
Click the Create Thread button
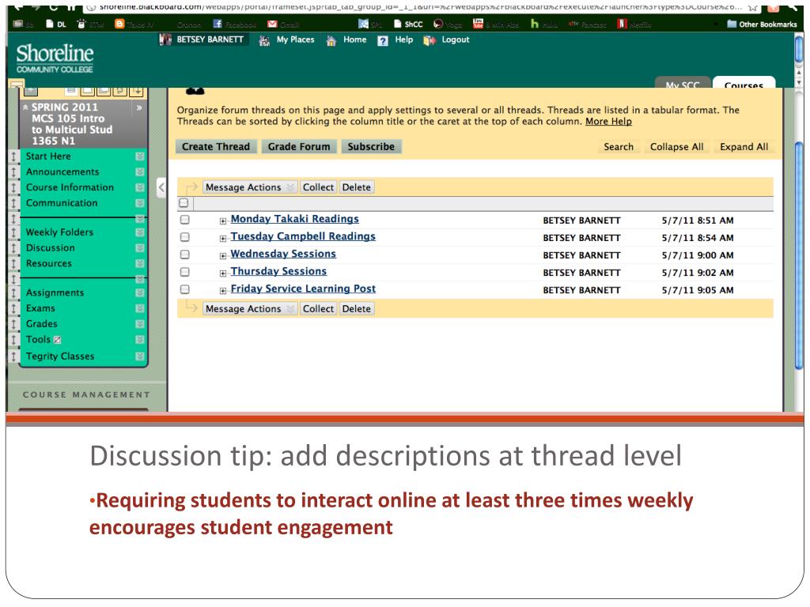(216, 146)
